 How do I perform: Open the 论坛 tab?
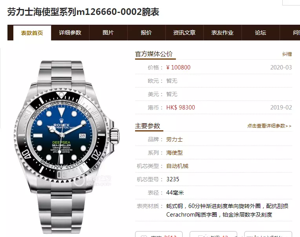tap(260, 33)
